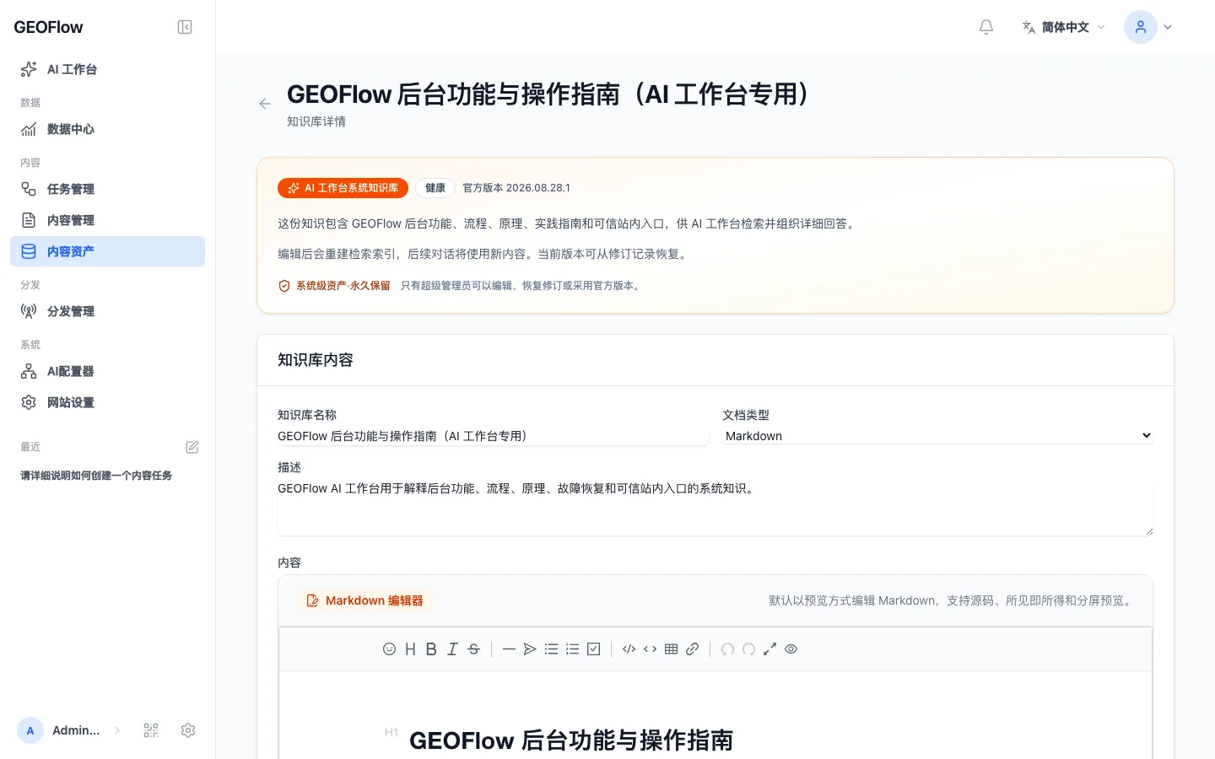
Task: Expand the user avatar menu
Action: 1148,27
